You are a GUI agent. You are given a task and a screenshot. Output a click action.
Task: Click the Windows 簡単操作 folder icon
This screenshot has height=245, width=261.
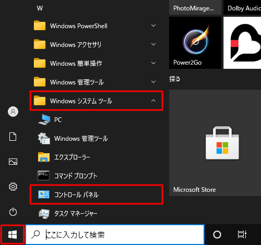[40, 63]
